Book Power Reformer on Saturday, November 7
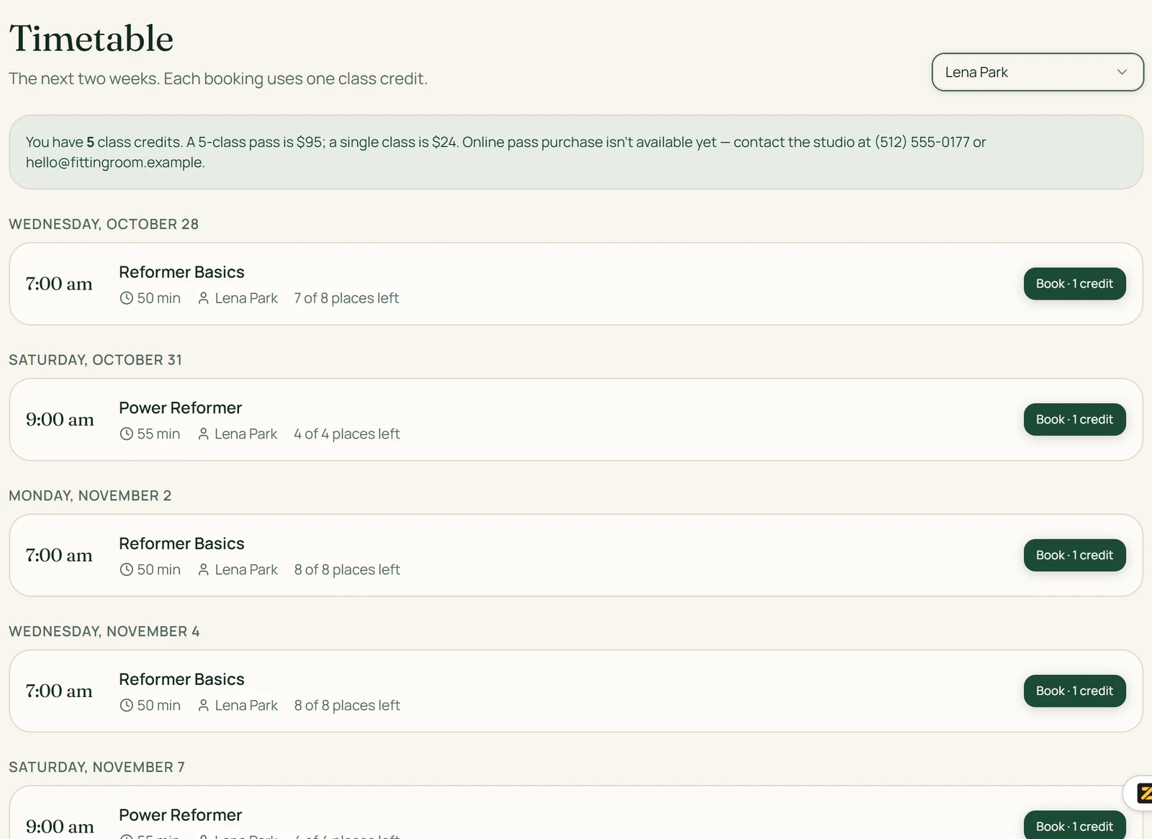The width and height of the screenshot is (1152, 839). pos(1074,826)
